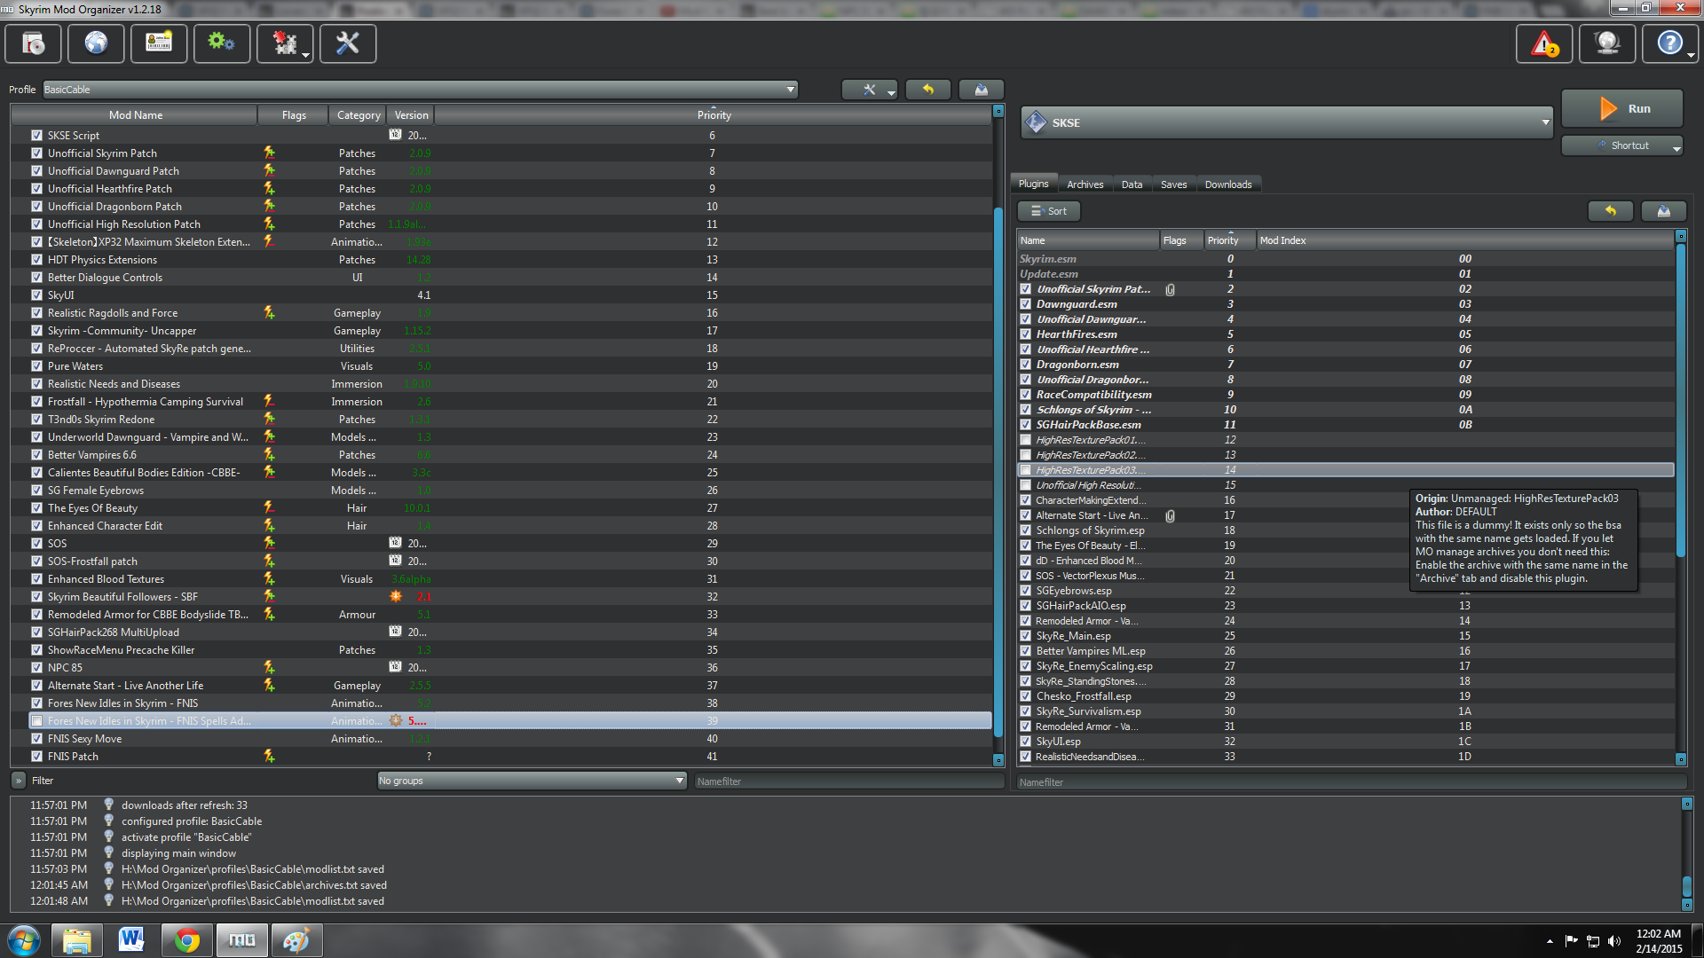Screen dimensions: 1704x958
Task: Open the Nexus globe browser icon
Action: click(96, 43)
